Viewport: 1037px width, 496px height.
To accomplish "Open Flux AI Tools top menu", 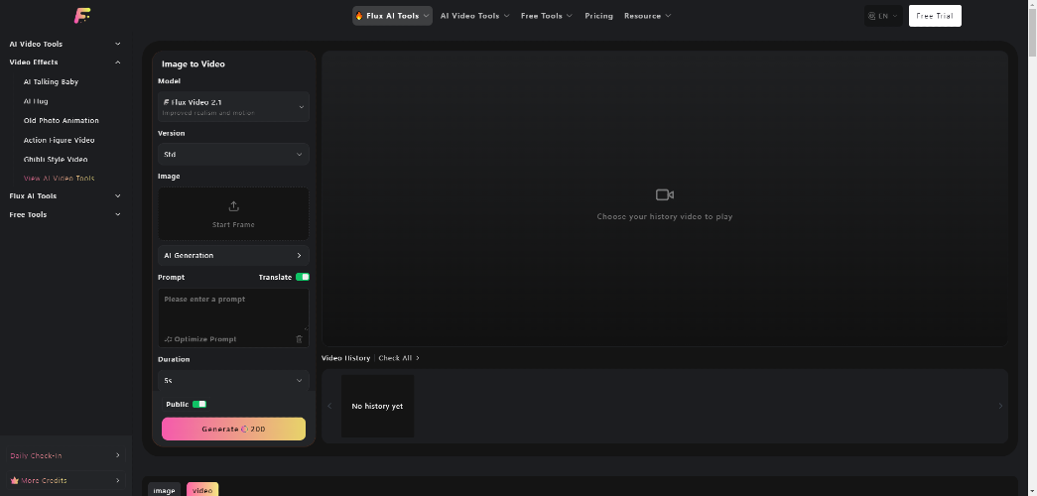I will pos(392,16).
